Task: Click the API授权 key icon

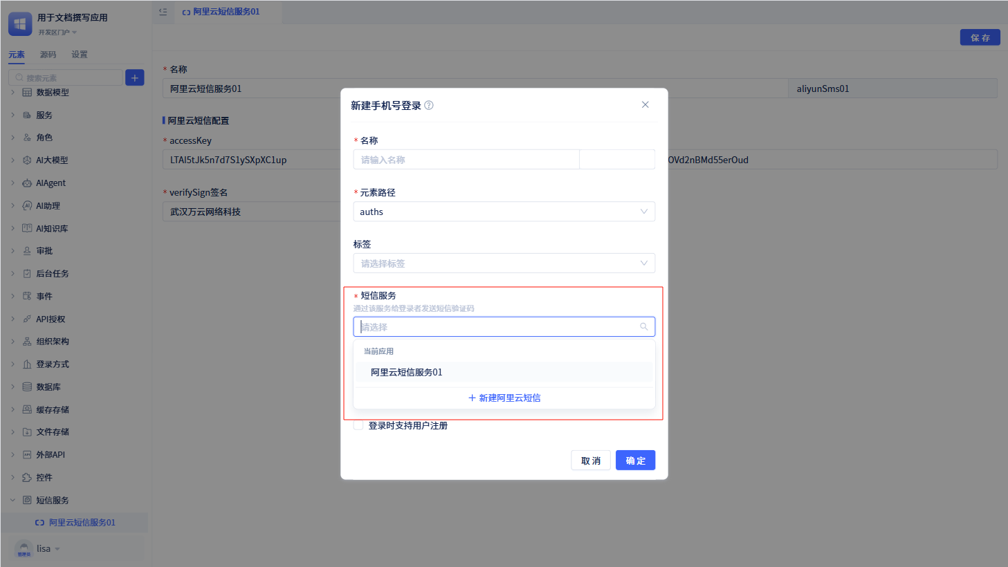Action: click(x=27, y=319)
